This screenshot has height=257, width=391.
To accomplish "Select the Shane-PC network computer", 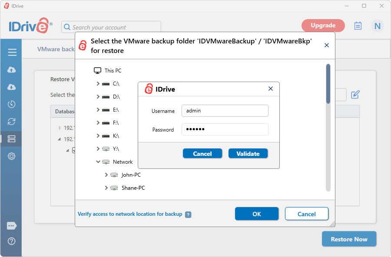I will 133,188.
